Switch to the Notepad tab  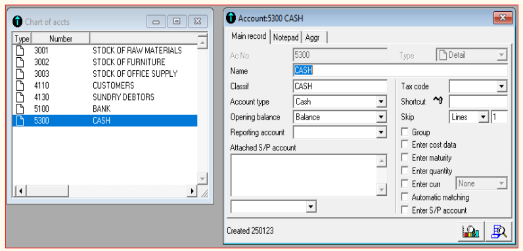pos(286,37)
